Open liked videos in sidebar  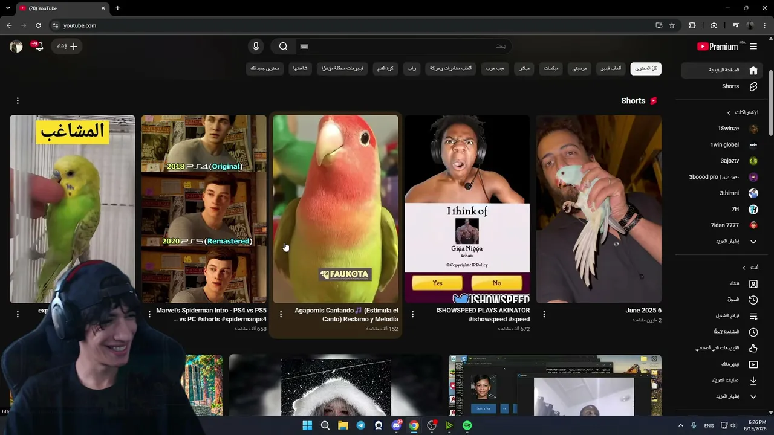click(722, 348)
